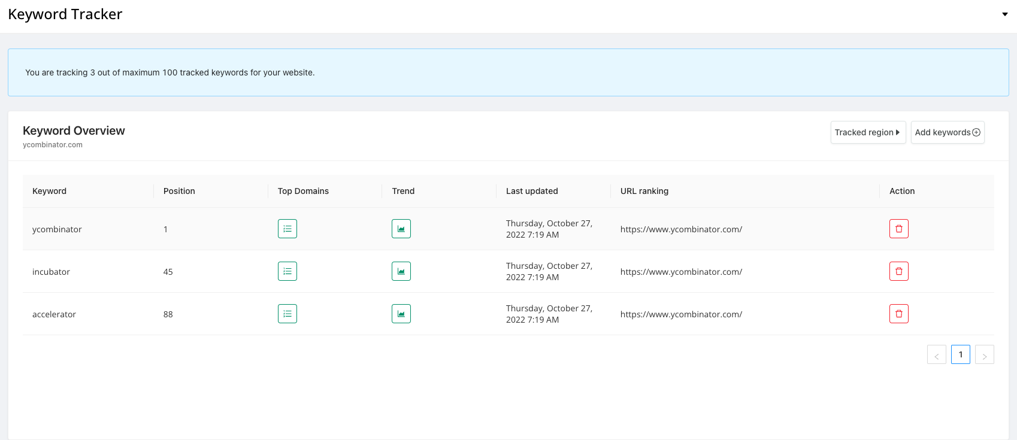
Task: Open Top Domains list for accelerator keyword
Action: point(287,314)
